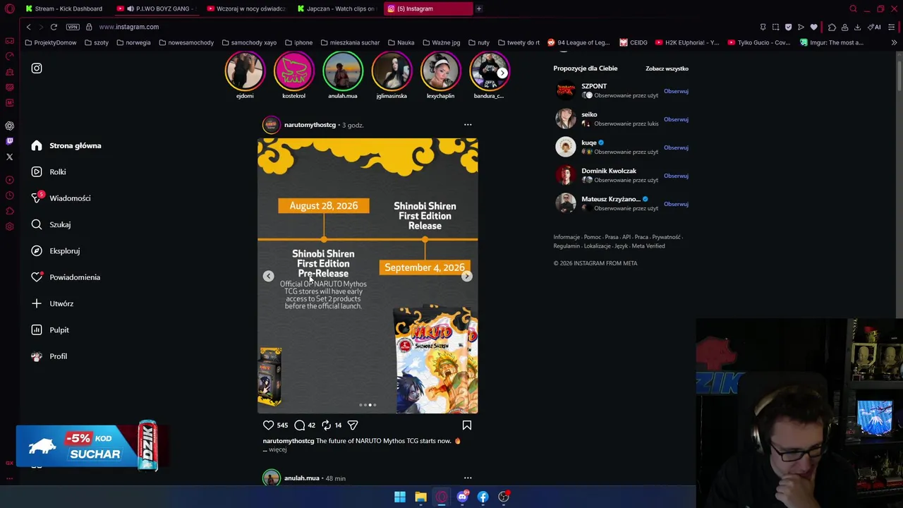Click the Pulpit chart icon
This screenshot has height=508, width=903.
click(37, 330)
